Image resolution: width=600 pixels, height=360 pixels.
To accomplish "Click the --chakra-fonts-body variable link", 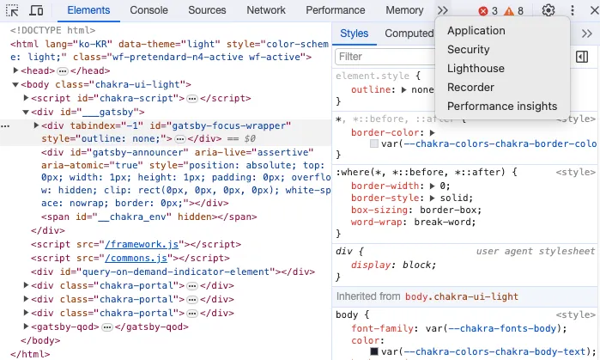I will pos(500,328).
